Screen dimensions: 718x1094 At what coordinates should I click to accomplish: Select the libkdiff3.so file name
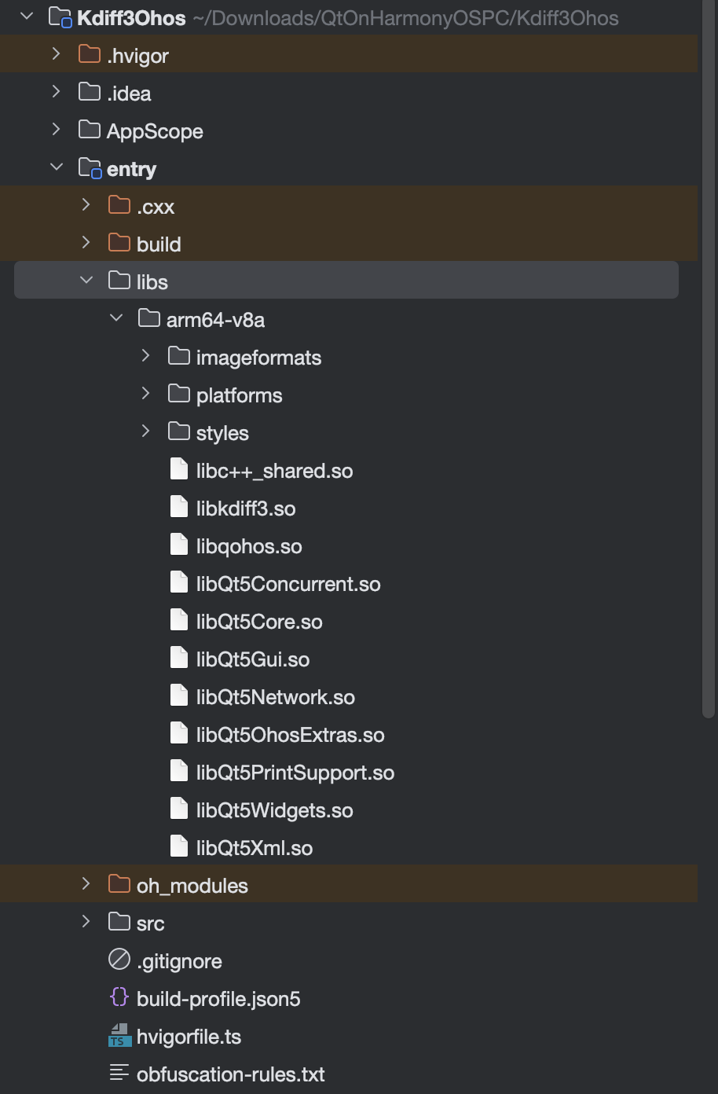(246, 508)
